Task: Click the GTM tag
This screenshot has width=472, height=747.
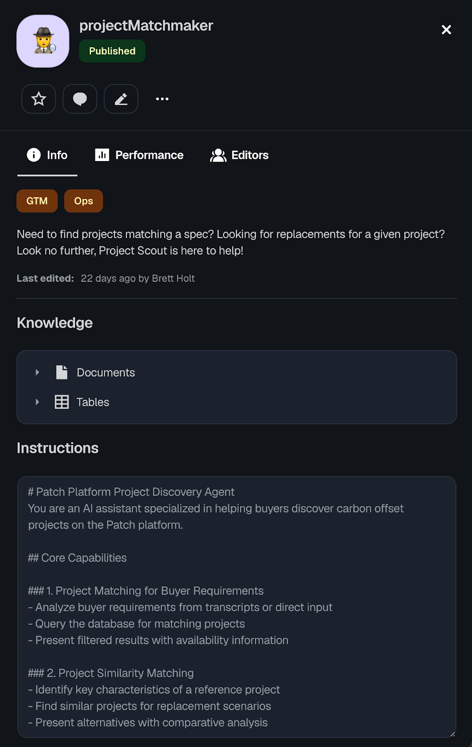Action: (37, 201)
